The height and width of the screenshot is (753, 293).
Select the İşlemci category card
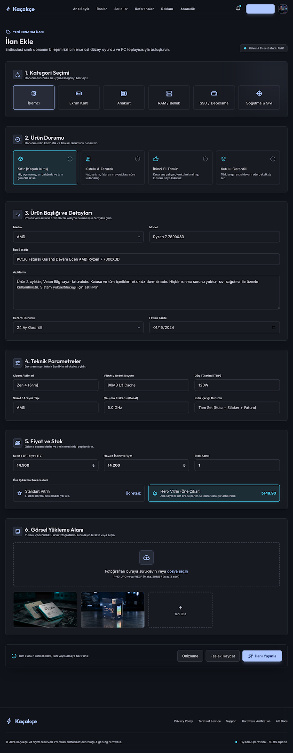tap(33, 97)
